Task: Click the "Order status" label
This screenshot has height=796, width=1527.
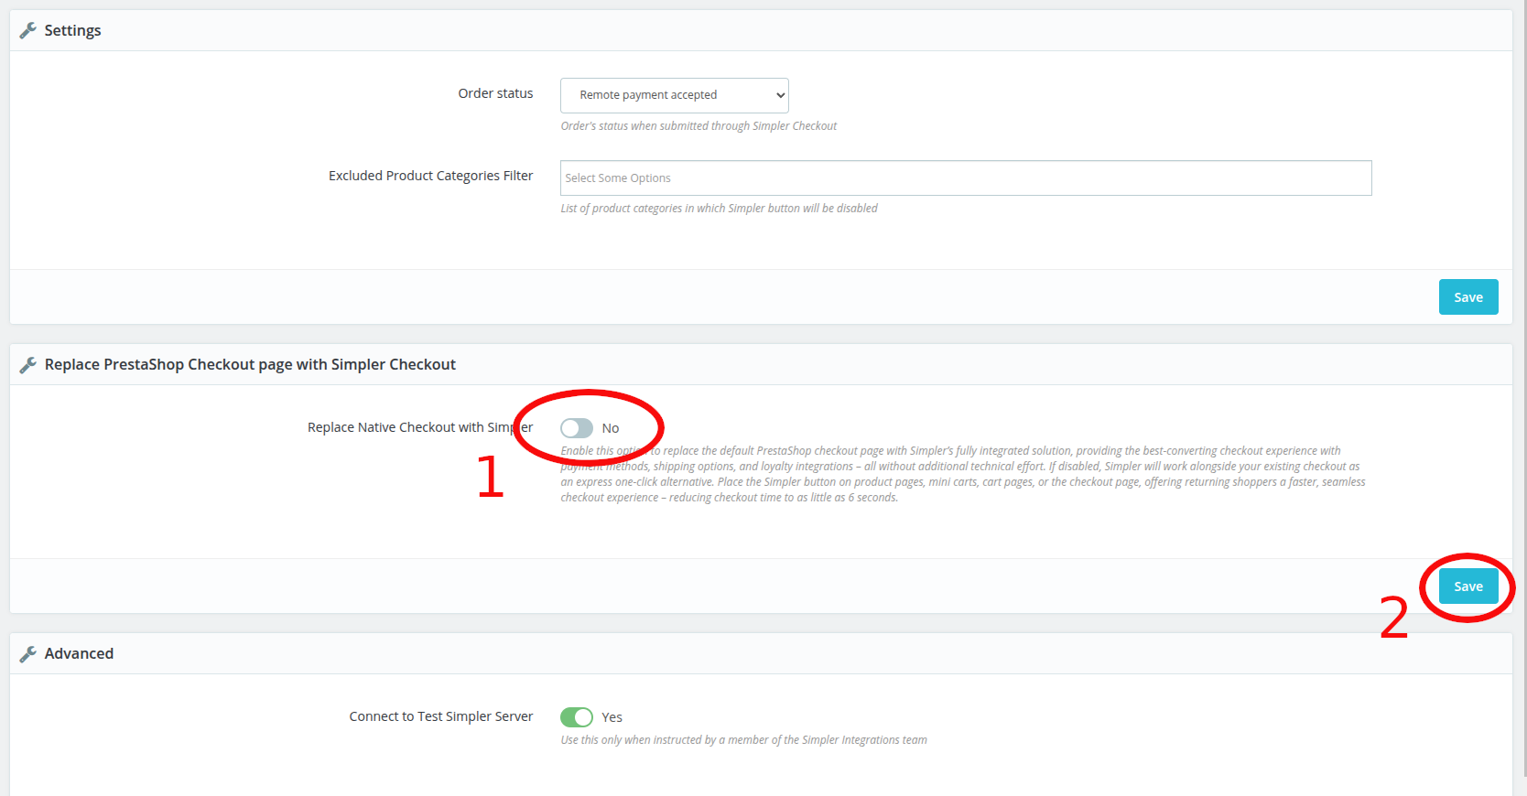Action: click(495, 93)
